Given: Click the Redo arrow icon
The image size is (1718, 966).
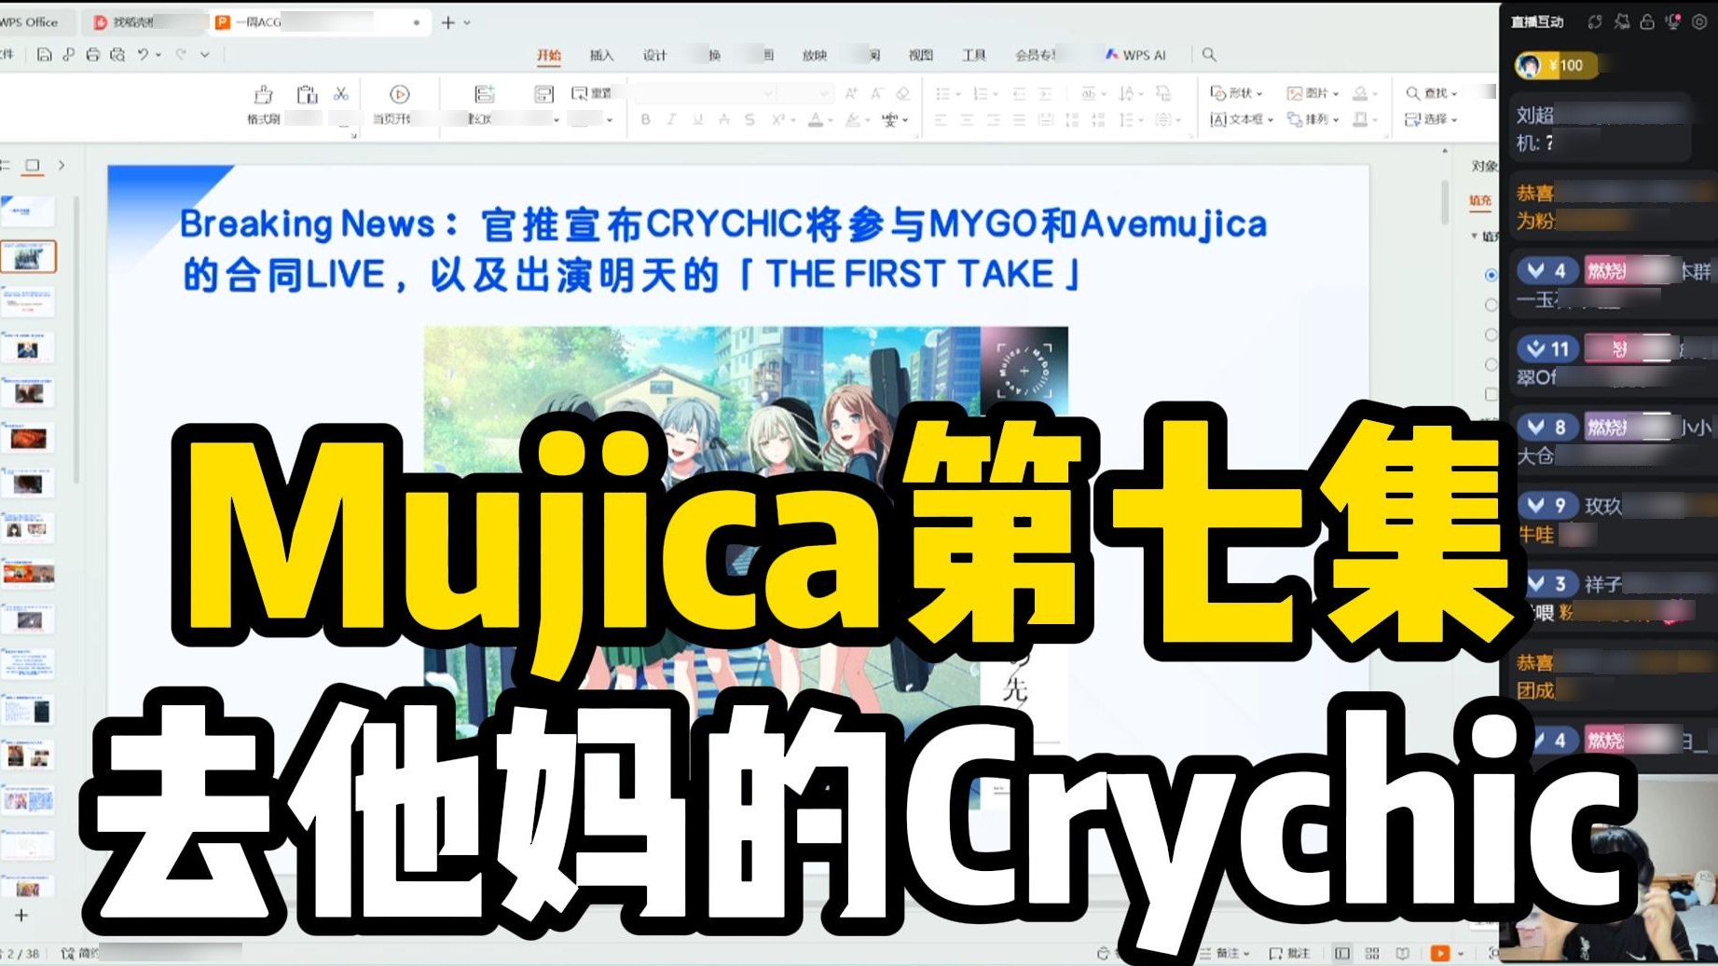Looking at the screenshot, I should (181, 55).
